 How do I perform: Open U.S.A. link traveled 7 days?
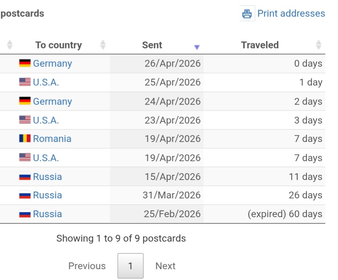46,158
